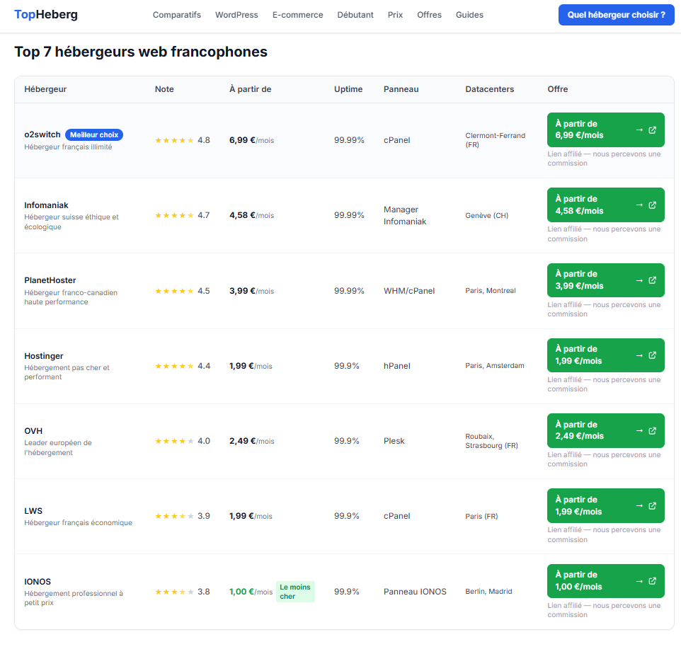Click the 'Datacenters' column header
681x649 pixels.
(x=489, y=89)
